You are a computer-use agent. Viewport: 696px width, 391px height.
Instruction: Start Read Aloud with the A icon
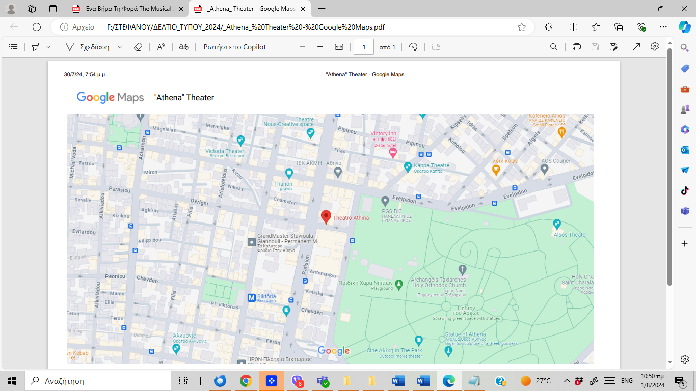click(x=161, y=47)
